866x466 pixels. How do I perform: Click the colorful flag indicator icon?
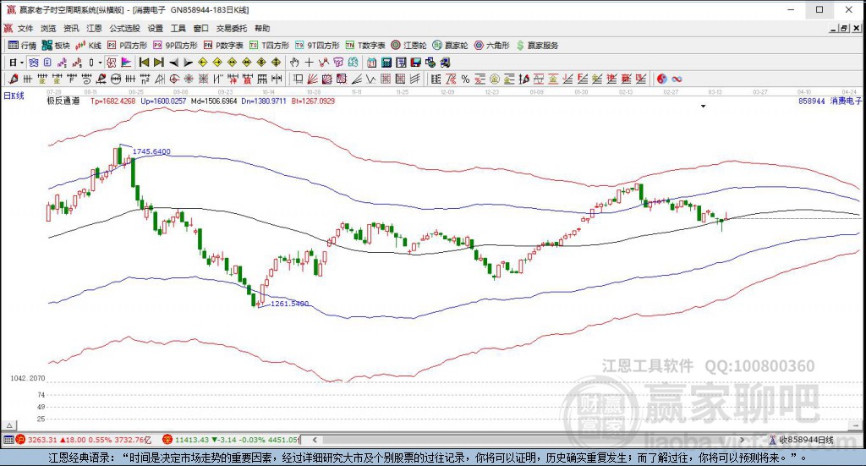(126, 63)
